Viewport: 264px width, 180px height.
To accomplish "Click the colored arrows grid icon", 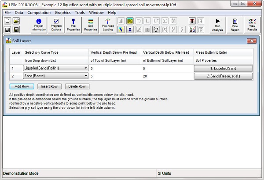I will (x=192, y=29).
